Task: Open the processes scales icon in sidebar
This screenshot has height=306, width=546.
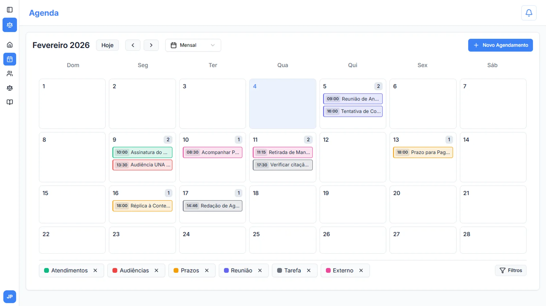Action: click(x=10, y=88)
